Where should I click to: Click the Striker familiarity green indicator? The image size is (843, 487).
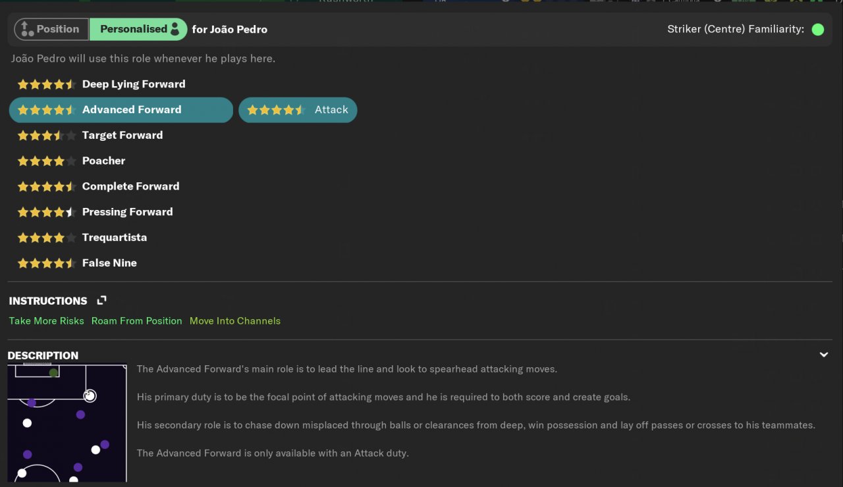pyautogui.click(x=818, y=30)
